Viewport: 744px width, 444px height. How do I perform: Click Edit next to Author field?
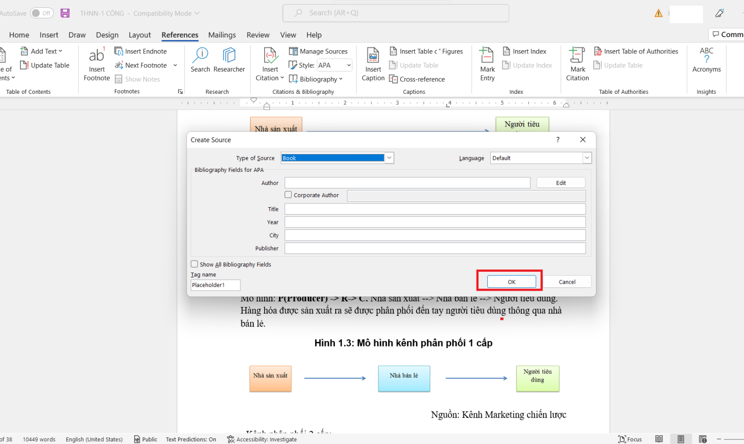[x=560, y=182]
